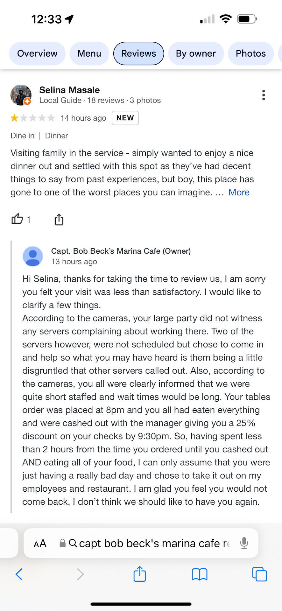This screenshot has width=282, height=611.
Task: Tap the Capt. Bob Beck's owner avatar
Action: coord(33,256)
